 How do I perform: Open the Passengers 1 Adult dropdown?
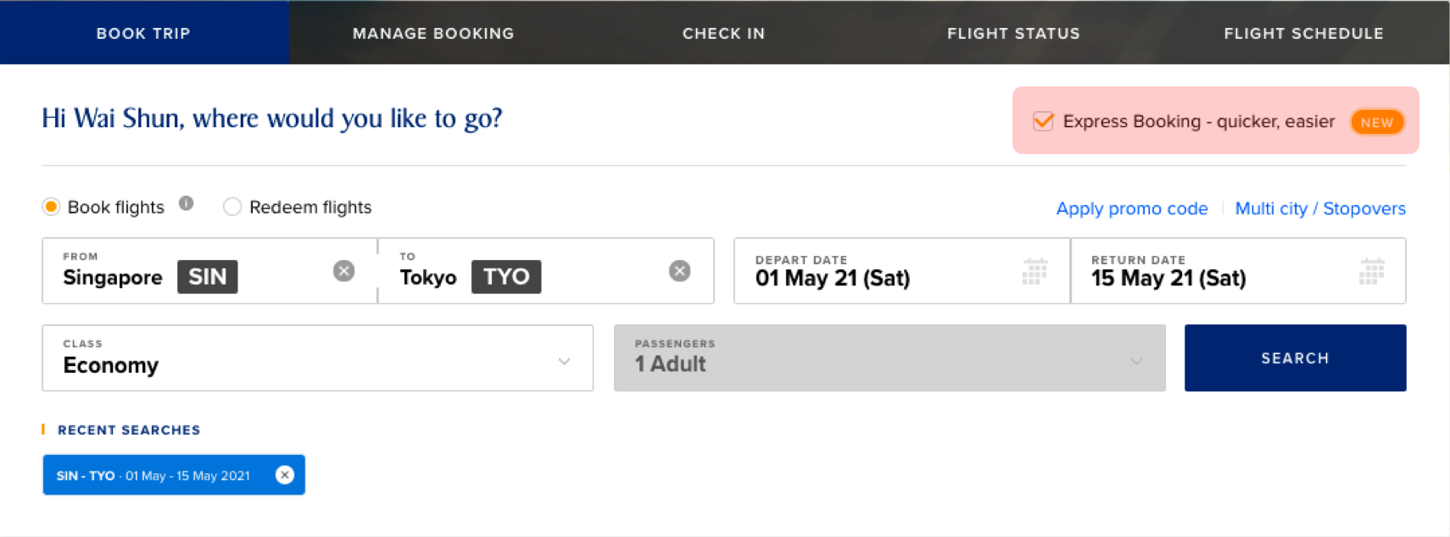tap(890, 358)
